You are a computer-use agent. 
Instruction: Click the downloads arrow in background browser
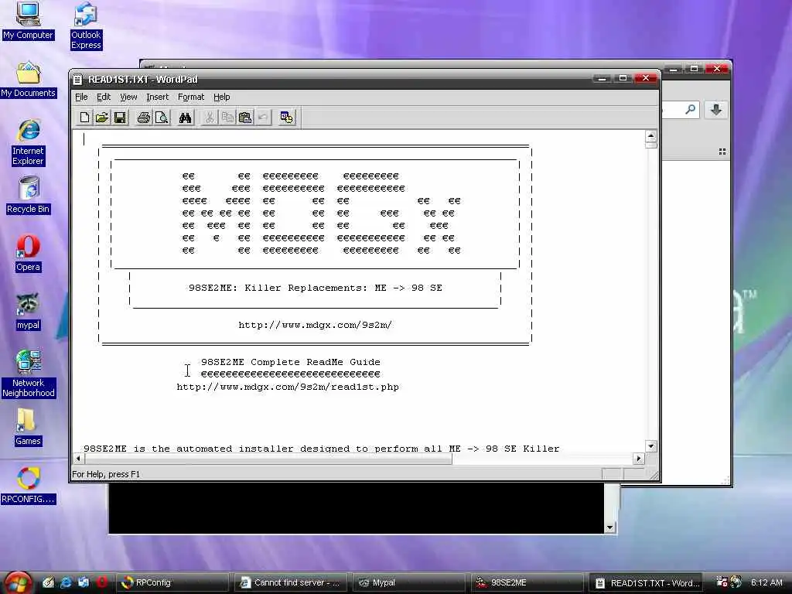[x=715, y=110]
